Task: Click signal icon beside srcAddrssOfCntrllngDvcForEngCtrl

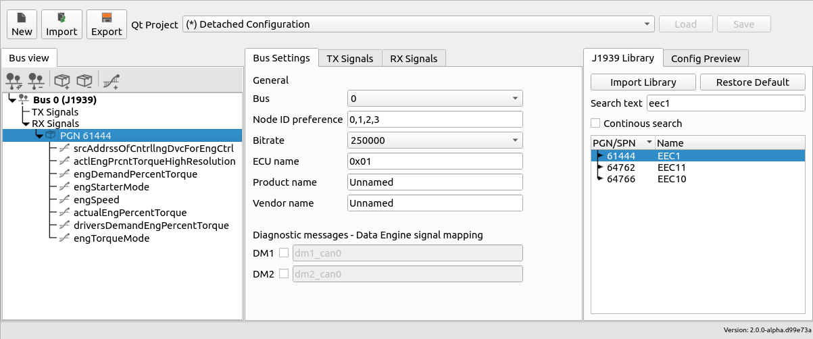Action: 65,148
